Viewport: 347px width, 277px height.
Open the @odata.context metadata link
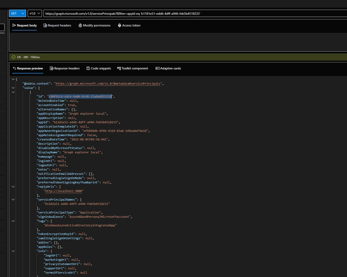click(108, 84)
